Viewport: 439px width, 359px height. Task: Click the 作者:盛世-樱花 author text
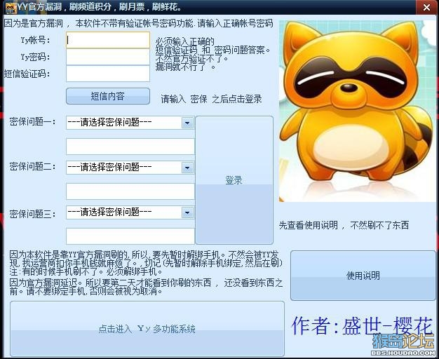click(x=362, y=325)
